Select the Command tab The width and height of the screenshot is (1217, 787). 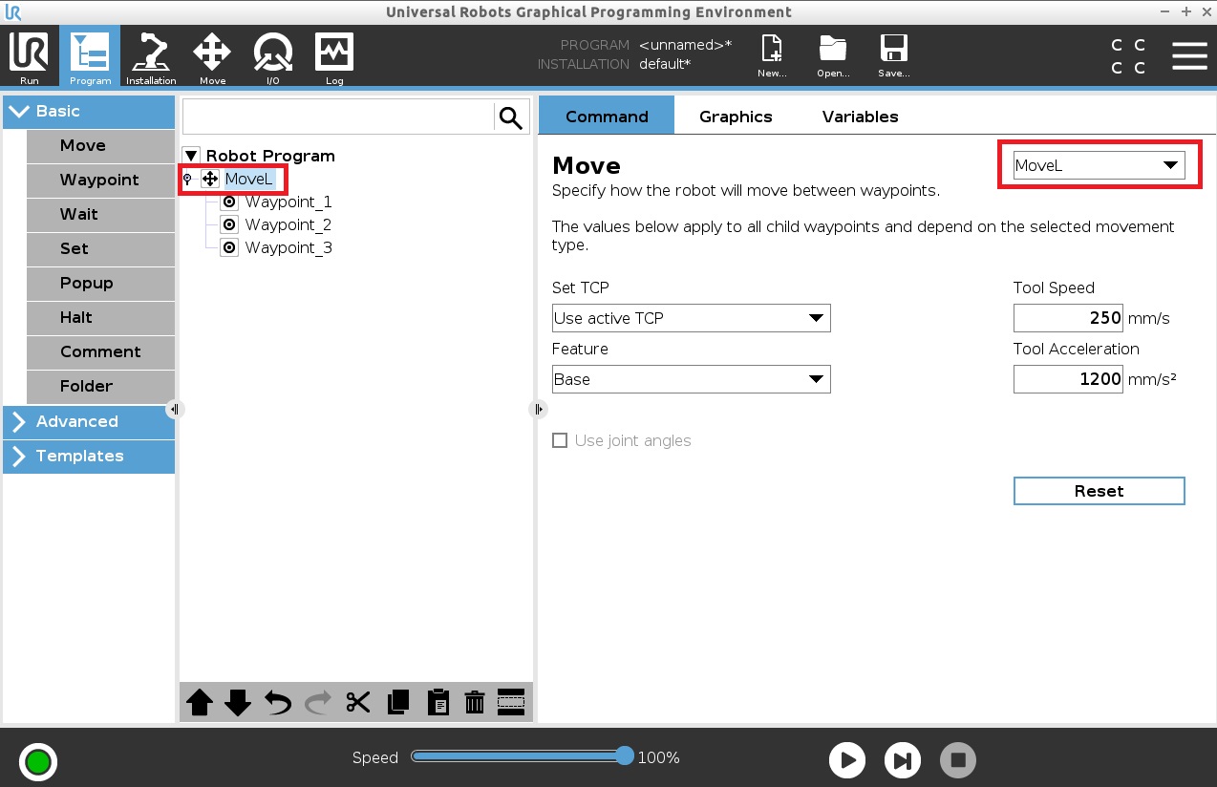[x=607, y=117]
